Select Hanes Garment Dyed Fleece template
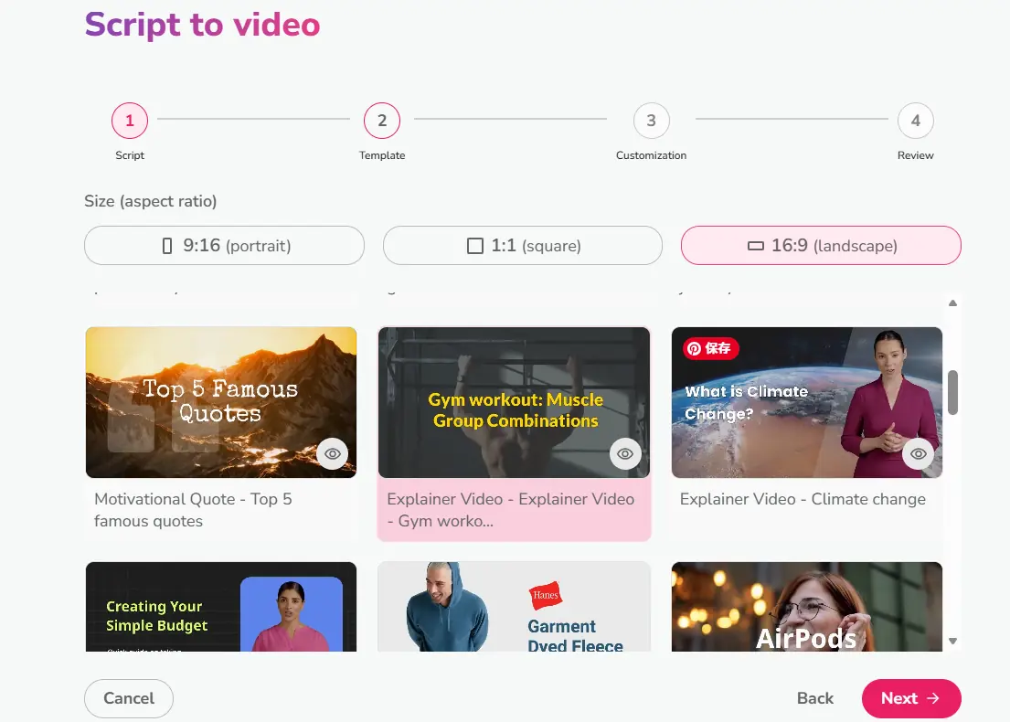Screen dimensions: 1010x722 point(514,607)
